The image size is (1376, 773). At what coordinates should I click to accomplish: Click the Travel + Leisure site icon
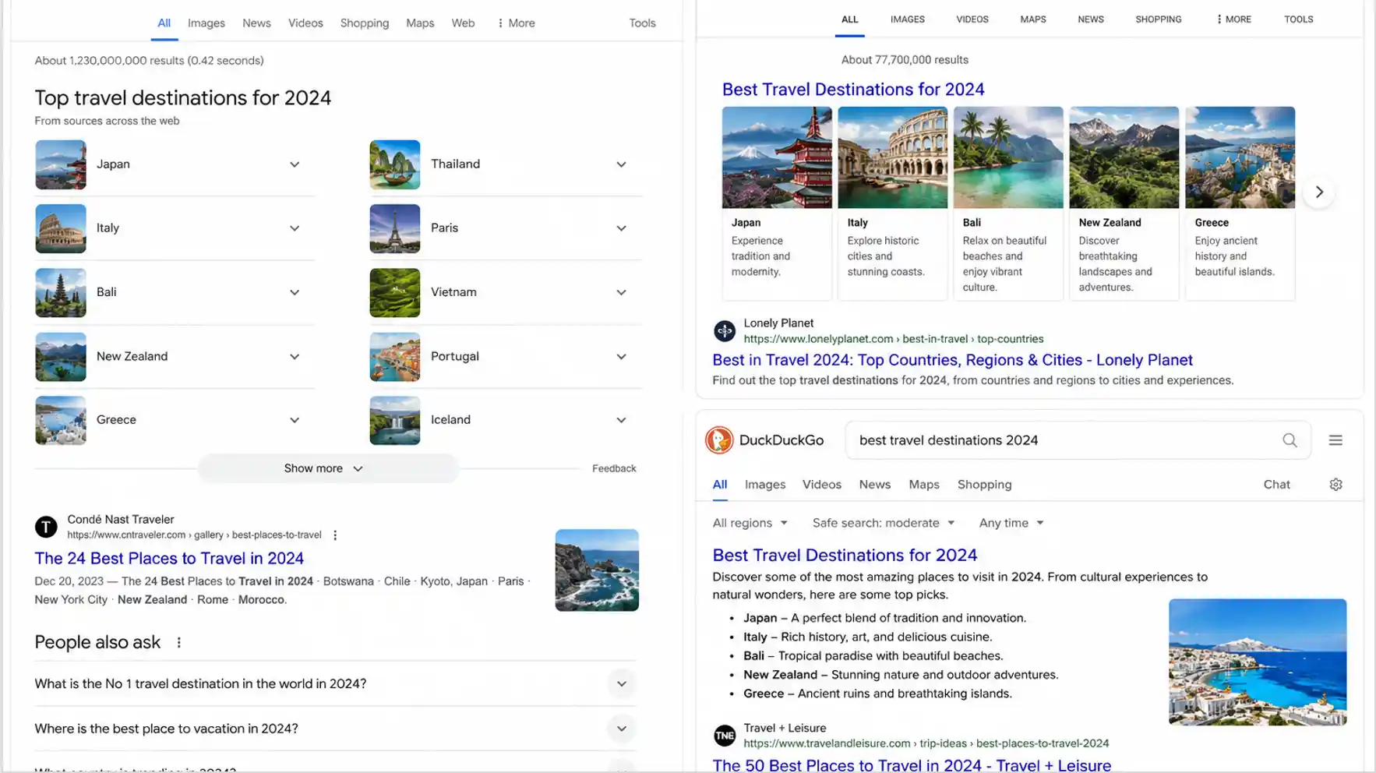click(x=725, y=735)
